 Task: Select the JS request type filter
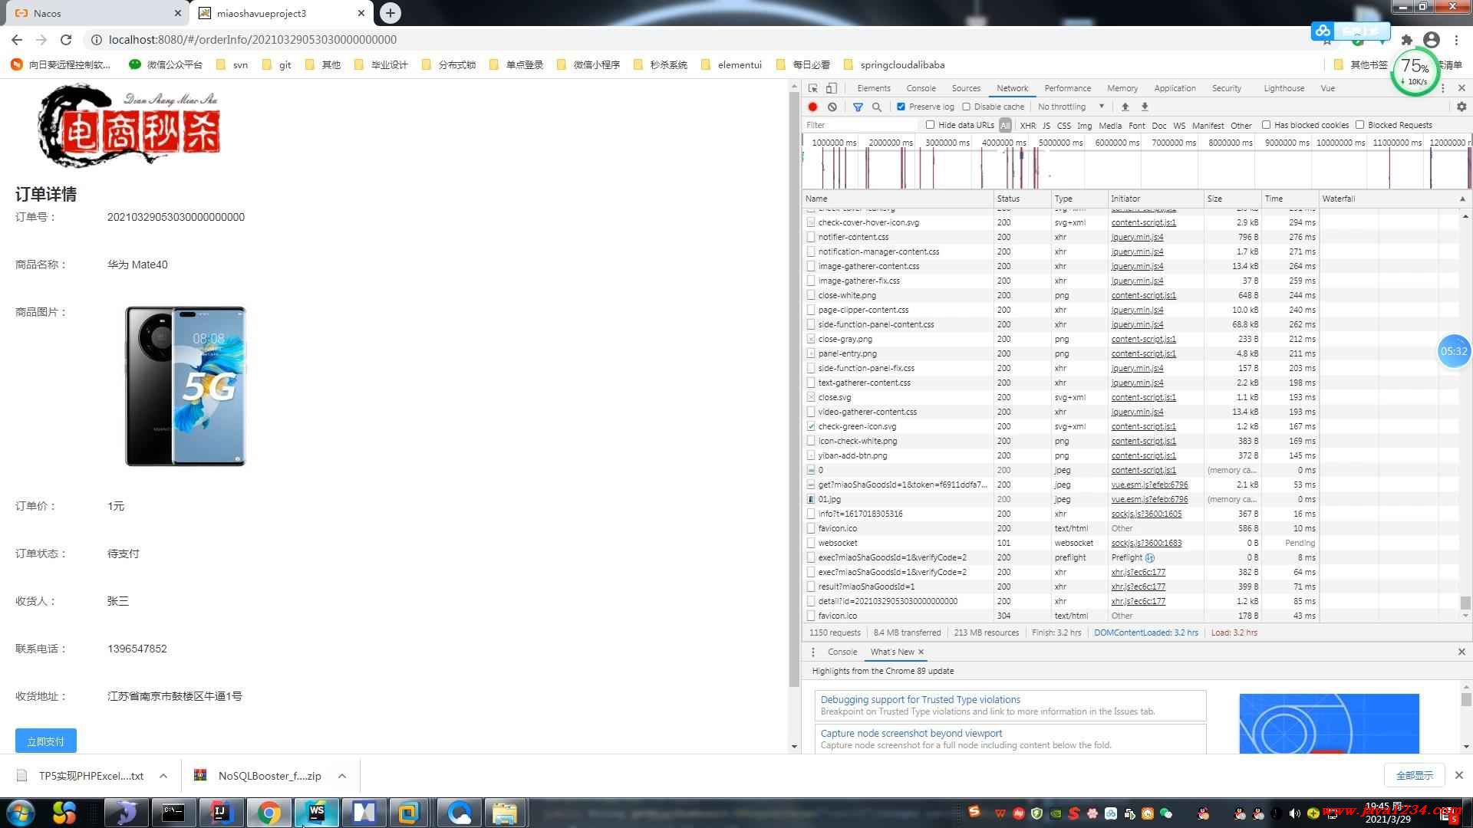click(x=1046, y=126)
